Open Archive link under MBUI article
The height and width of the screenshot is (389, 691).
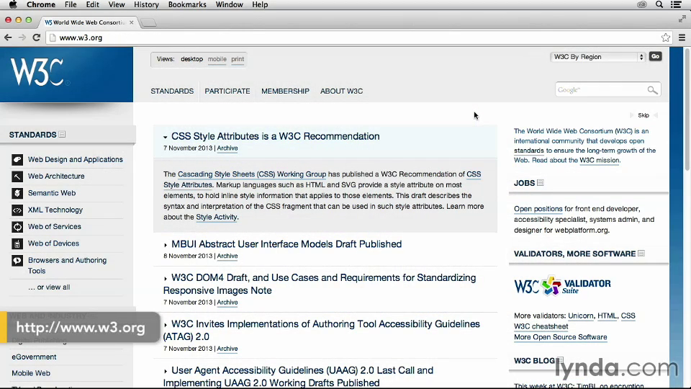[x=227, y=256]
